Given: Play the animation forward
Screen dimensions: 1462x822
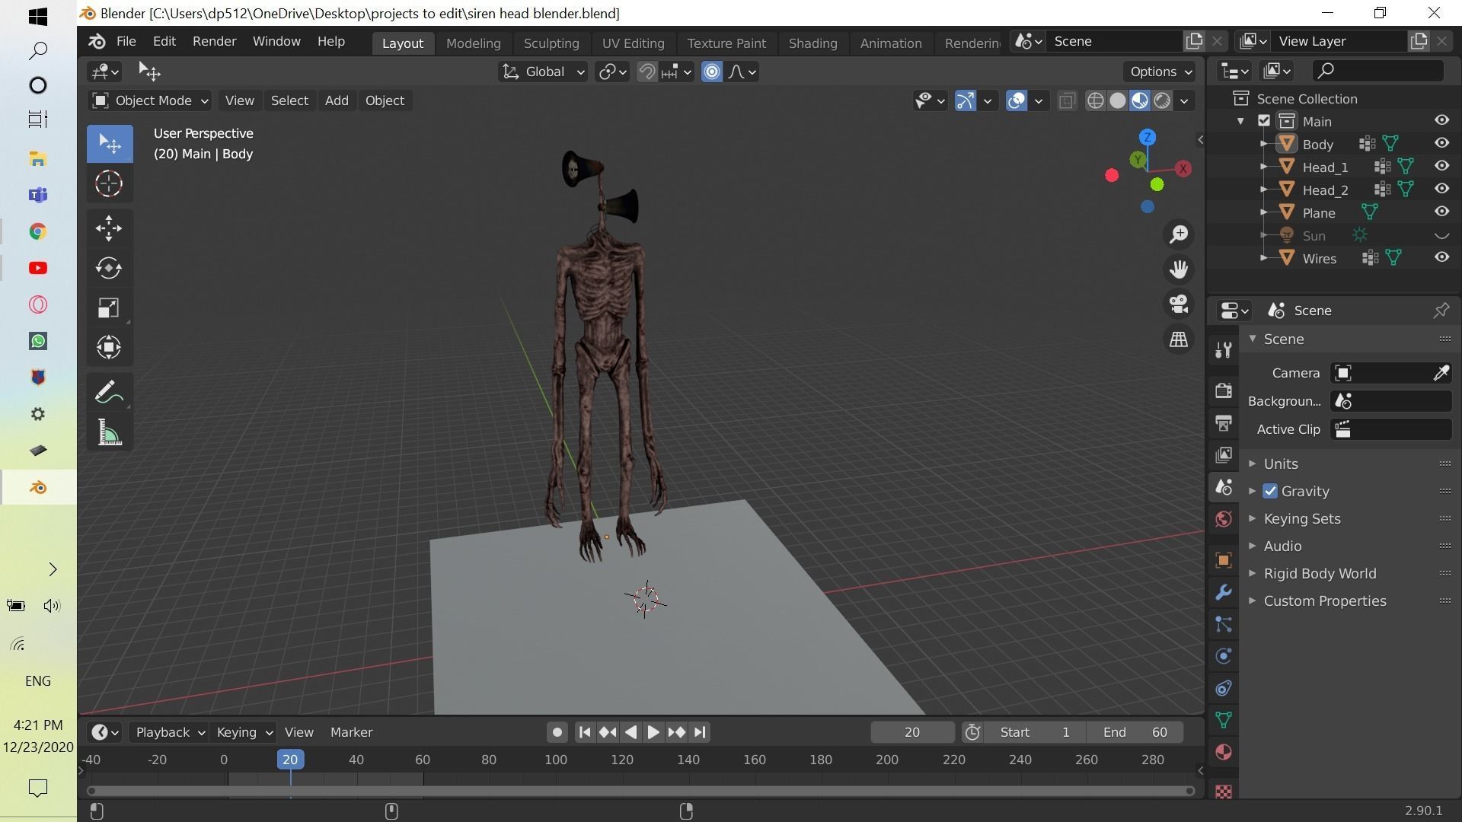Looking at the screenshot, I should click(653, 732).
